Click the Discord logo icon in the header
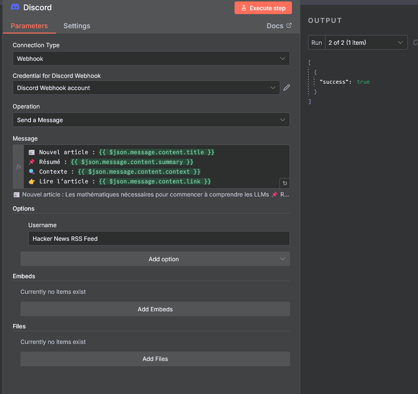This screenshot has height=394, width=418. coord(15,7)
